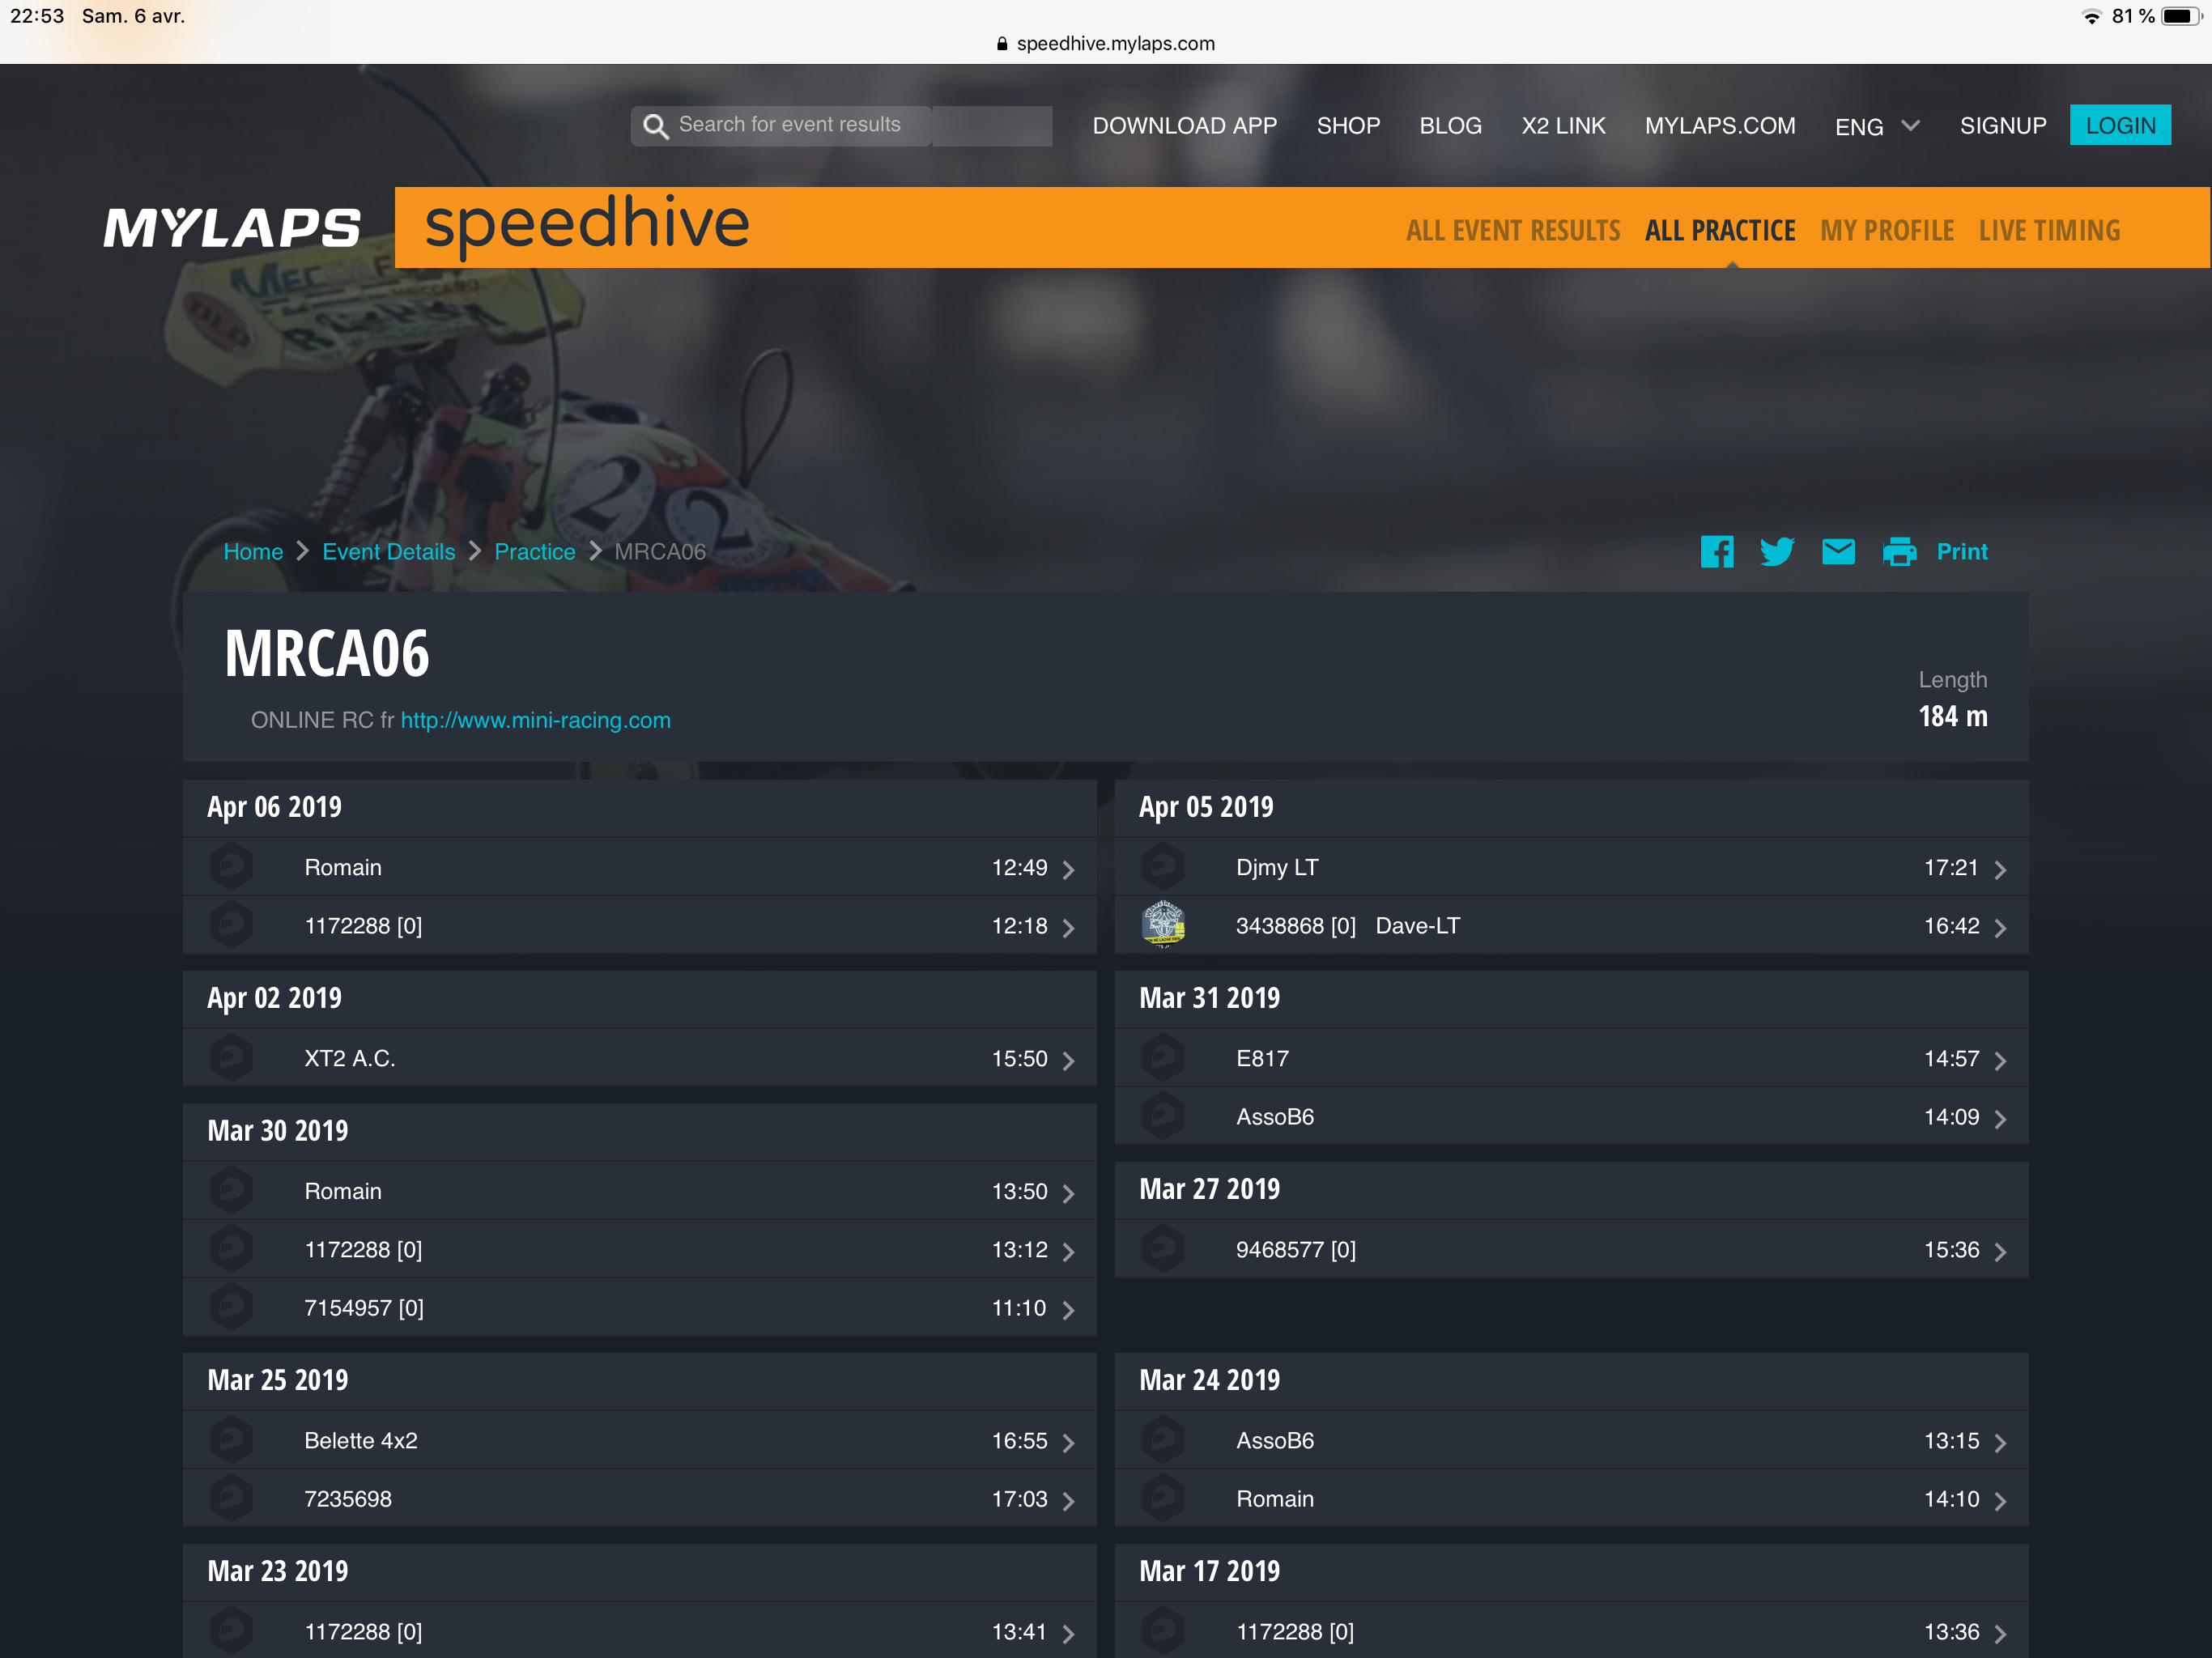Screen dimensions: 2212x1658
Task: Open Mar 23 1172288 13:41 session
Action: 640,1630
